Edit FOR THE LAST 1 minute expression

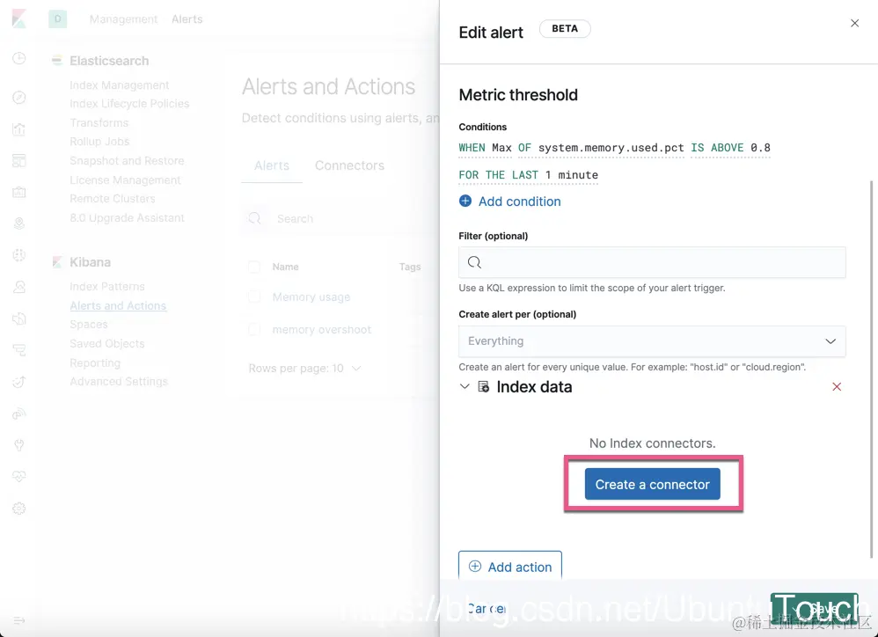click(528, 175)
